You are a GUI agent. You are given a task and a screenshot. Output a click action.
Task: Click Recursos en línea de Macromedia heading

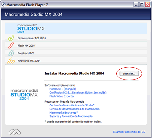[x=64, y=102]
